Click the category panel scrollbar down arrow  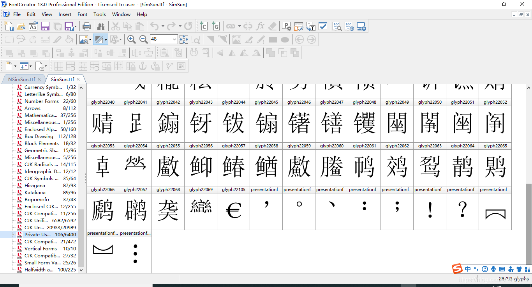coord(81,270)
